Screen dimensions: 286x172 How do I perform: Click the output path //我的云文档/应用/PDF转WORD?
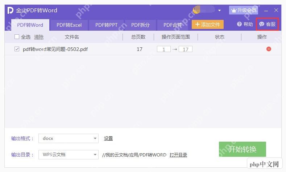coord(134,155)
